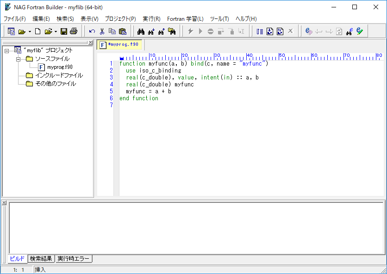This screenshot has width=387, height=274.
Task: Collapse the "myflib" プロジェクト tree node
Action: point(6,51)
